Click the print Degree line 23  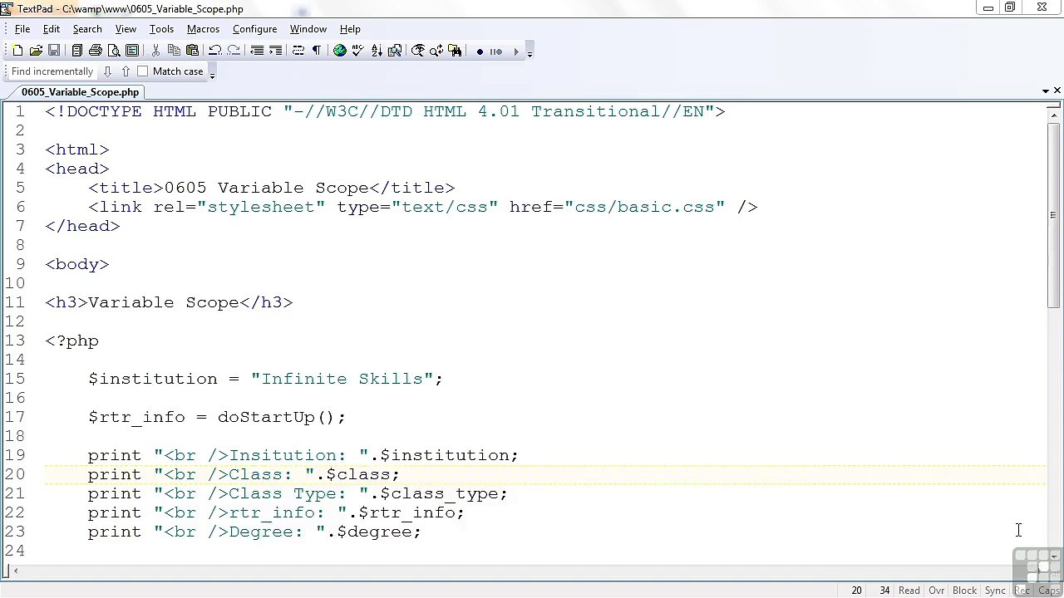click(254, 532)
